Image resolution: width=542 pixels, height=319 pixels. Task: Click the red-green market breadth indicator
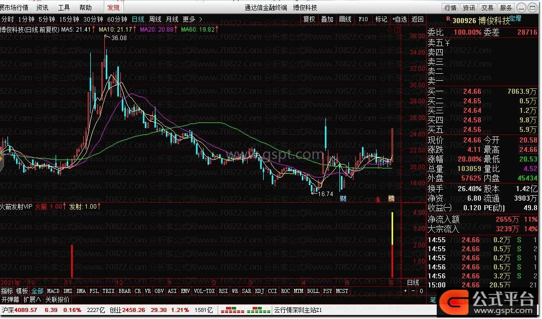(x=245, y=310)
